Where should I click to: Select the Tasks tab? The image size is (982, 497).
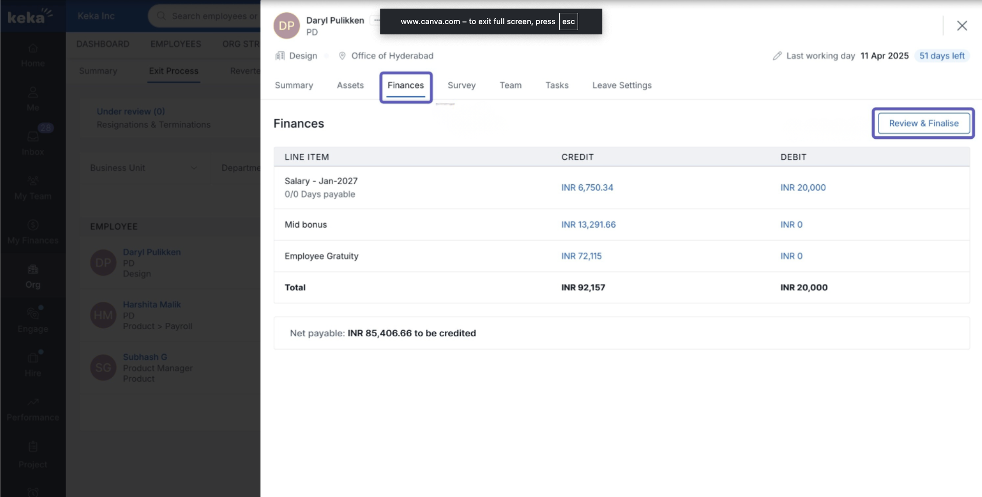557,85
